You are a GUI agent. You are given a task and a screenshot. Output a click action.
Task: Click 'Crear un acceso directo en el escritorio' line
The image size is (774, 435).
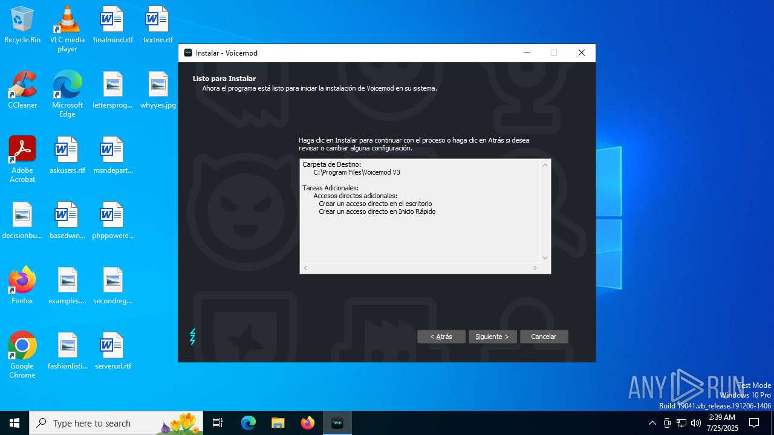pos(376,204)
